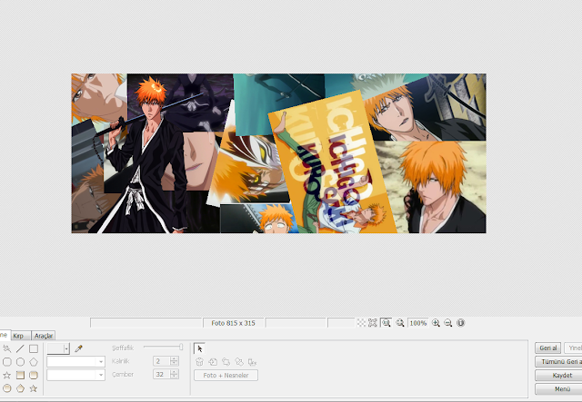
Task: Increase the Çember value with up arrow
Action: point(174,372)
